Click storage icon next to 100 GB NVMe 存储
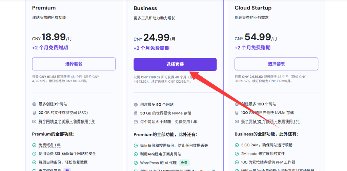The width and height of the screenshot is (347, 171). point(237,113)
